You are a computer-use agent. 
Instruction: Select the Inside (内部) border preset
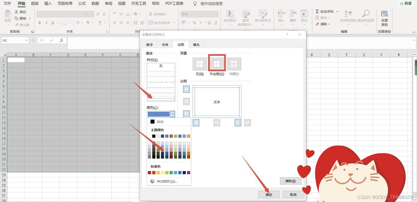coord(234,64)
